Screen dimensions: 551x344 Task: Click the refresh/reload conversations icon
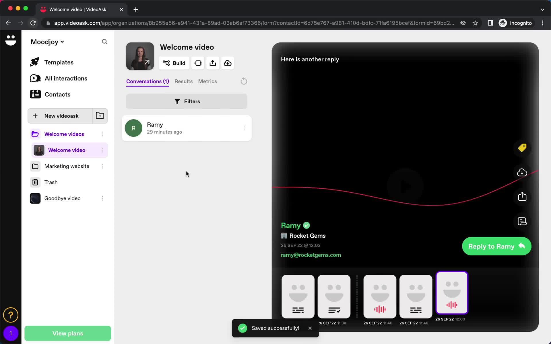click(x=244, y=81)
